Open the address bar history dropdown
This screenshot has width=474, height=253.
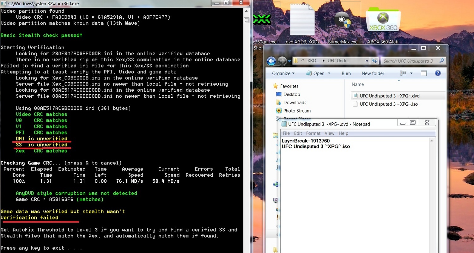click(x=367, y=61)
